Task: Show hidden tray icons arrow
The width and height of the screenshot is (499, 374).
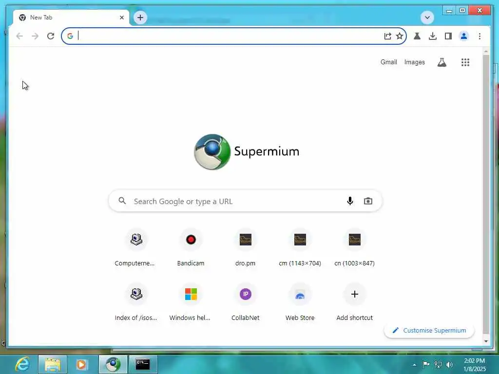Action: point(414,365)
